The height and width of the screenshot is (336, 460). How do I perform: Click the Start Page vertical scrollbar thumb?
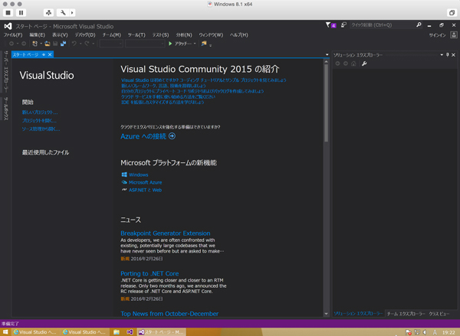[x=327, y=103]
